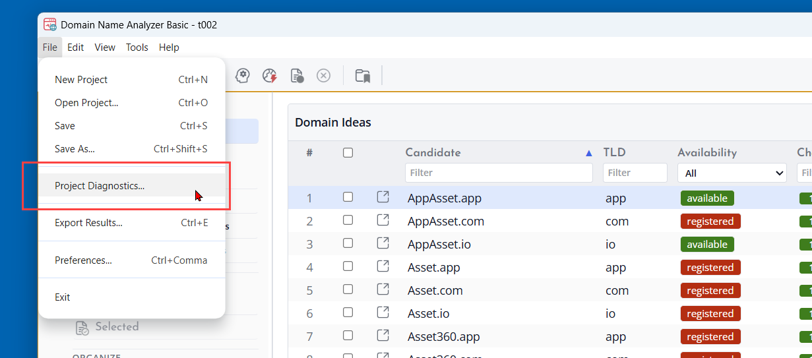The height and width of the screenshot is (358, 812).
Task: Open the Edit menu
Action: tap(76, 47)
